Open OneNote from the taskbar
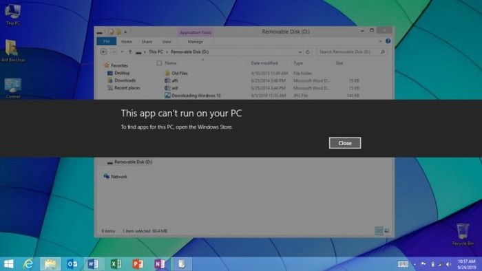482x271 pixels. tap(160, 264)
